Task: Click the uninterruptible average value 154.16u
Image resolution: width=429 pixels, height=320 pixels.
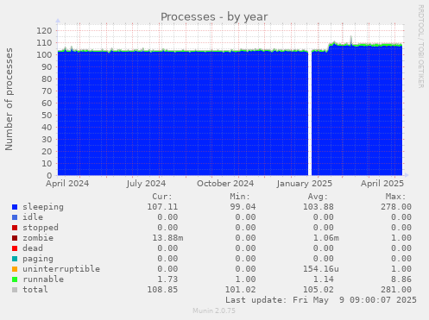Action: tap(321, 269)
